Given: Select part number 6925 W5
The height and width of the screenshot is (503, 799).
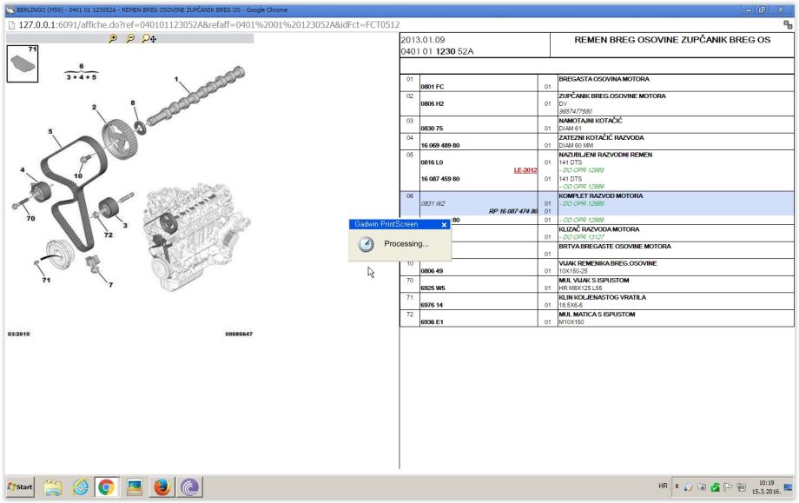Looking at the screenshot, I should (433, 286).
